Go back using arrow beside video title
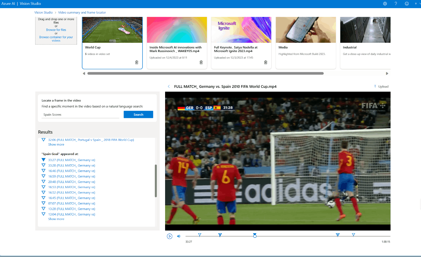 pos(169,86)
